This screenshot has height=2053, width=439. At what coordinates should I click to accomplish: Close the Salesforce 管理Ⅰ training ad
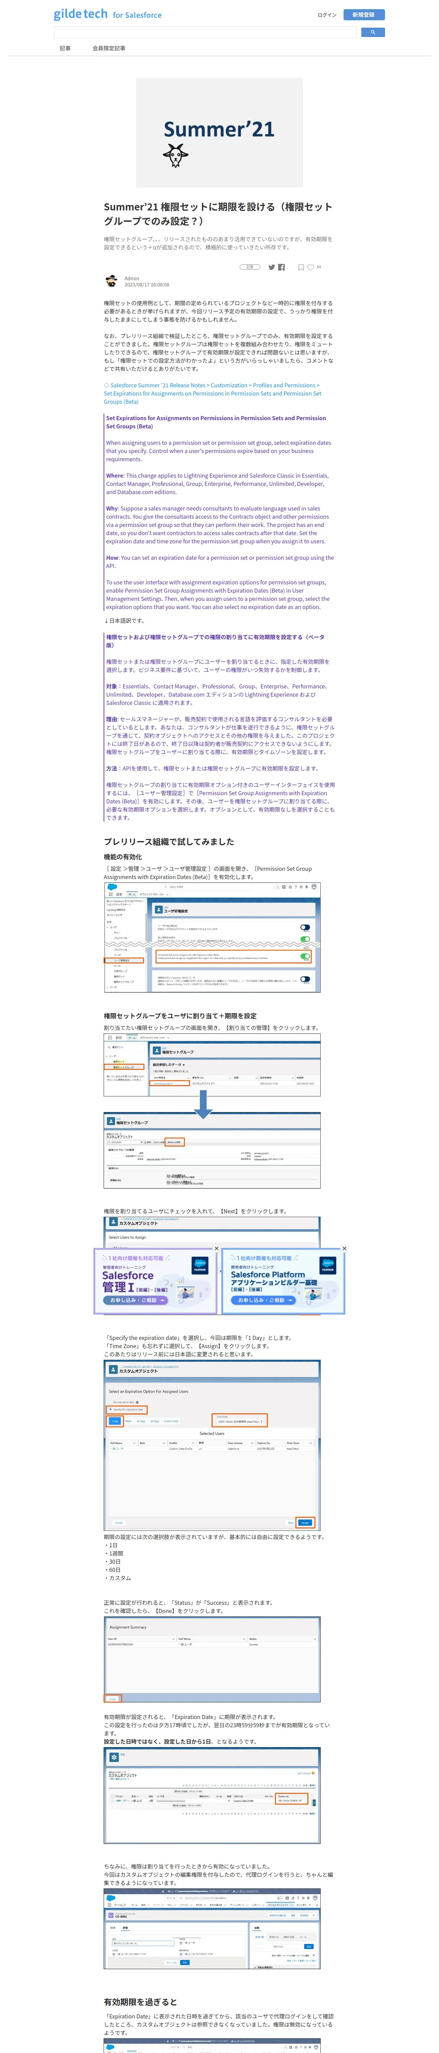[216, 1248]
